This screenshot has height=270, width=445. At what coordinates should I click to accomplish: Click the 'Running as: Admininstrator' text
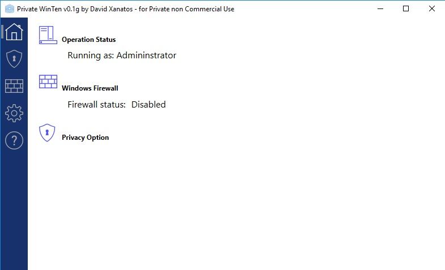coord(122,55)
